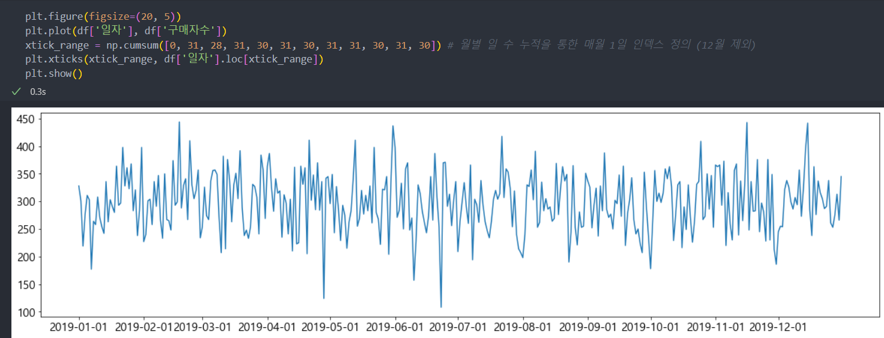Click the 100 y-axis tick label
The height and width of the screenshot is (338, 884).
click(25, 312)
